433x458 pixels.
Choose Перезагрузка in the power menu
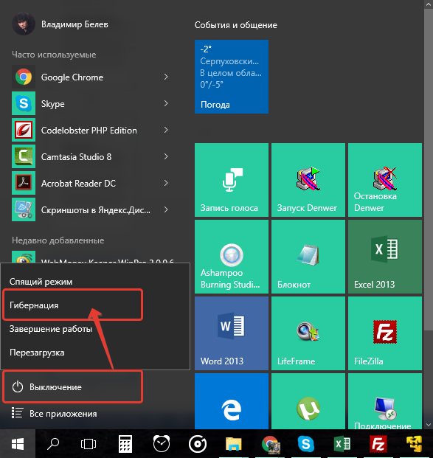pyautogui.click(x=72, y=353)
